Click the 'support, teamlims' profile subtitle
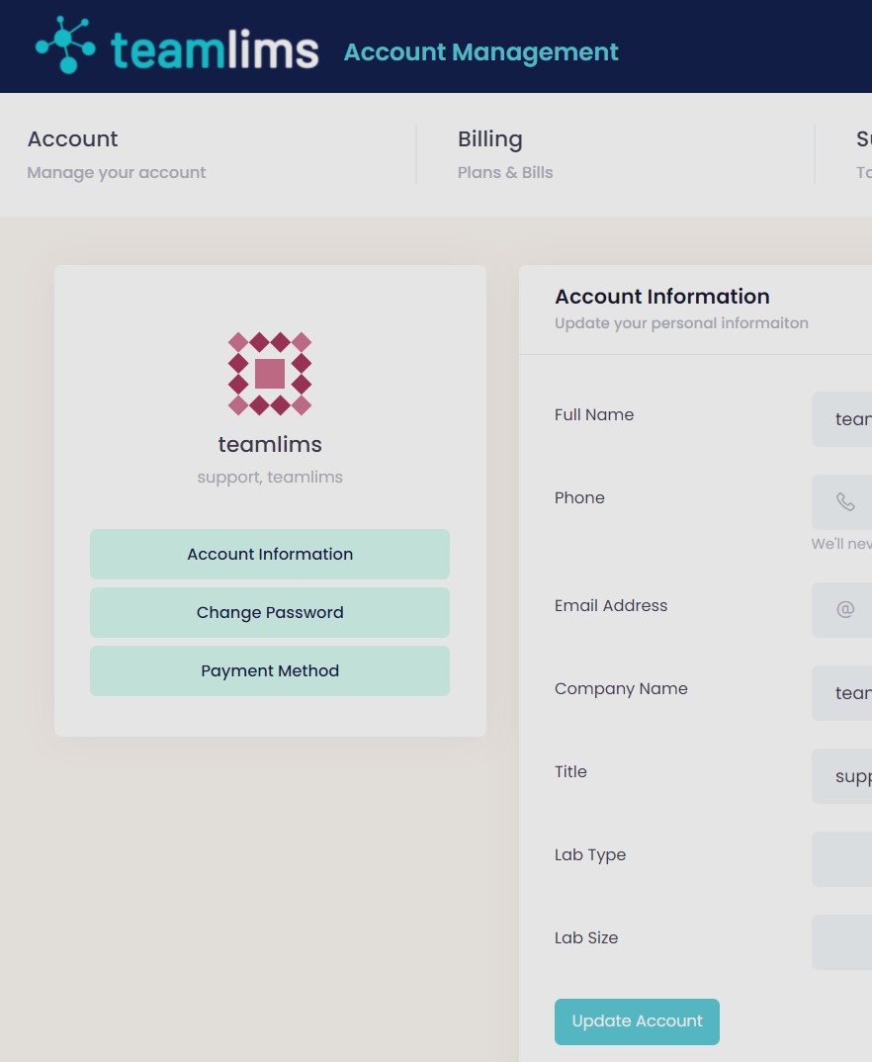The image size is (872, 1062). pyautogui.click(x=270, y=477)
